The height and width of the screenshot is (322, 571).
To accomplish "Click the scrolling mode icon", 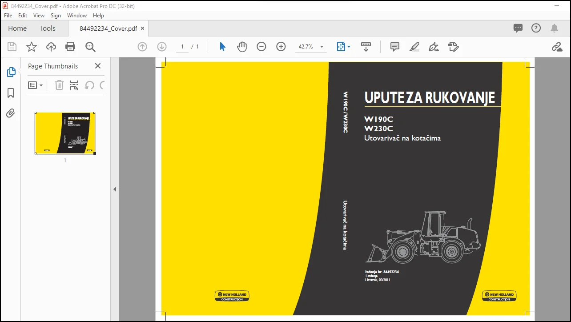I will (366, 47).
